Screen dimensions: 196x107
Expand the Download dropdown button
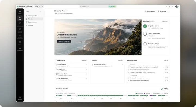(x=163, y=11)
